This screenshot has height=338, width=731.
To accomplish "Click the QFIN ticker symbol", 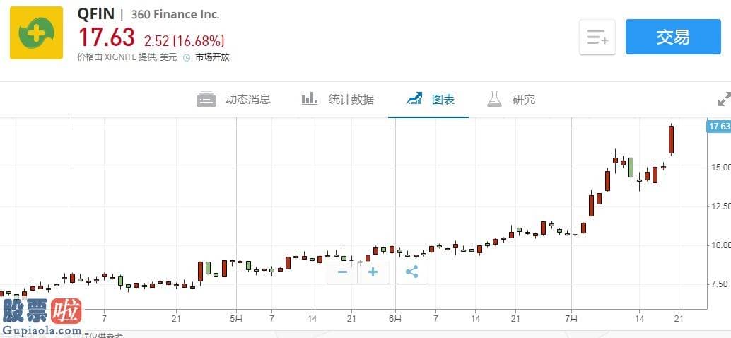I will [x=96, y=13].
